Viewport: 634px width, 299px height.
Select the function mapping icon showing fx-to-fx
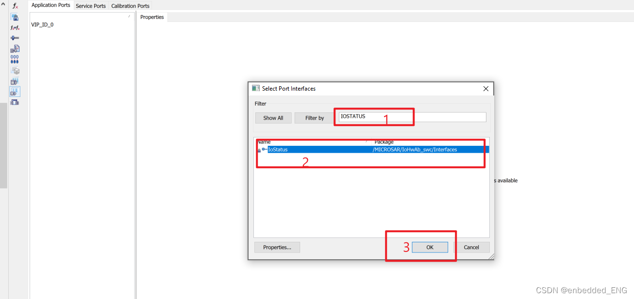click(x=15, y=28)
